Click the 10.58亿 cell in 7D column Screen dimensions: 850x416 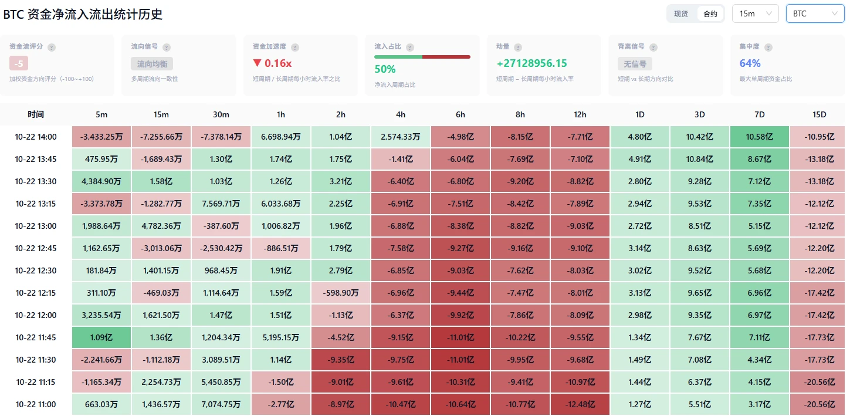click(x=760, y=137)
